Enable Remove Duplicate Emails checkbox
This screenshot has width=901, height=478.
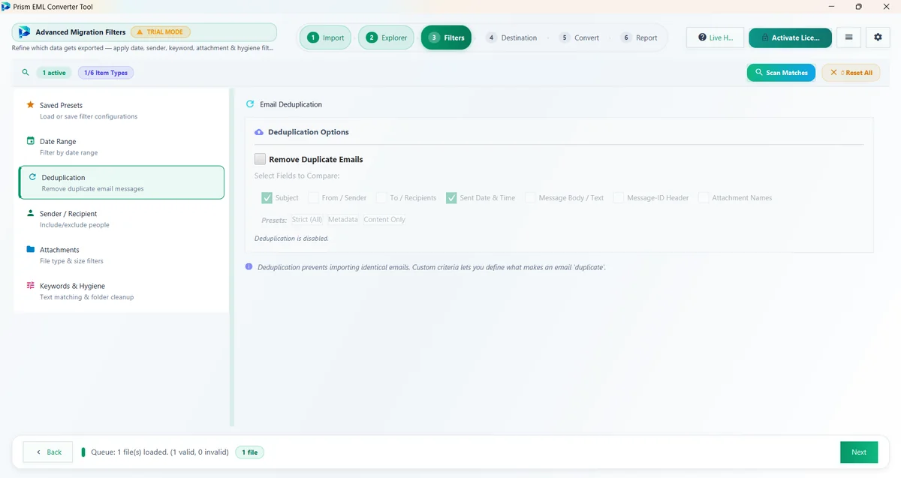[261, 159]
